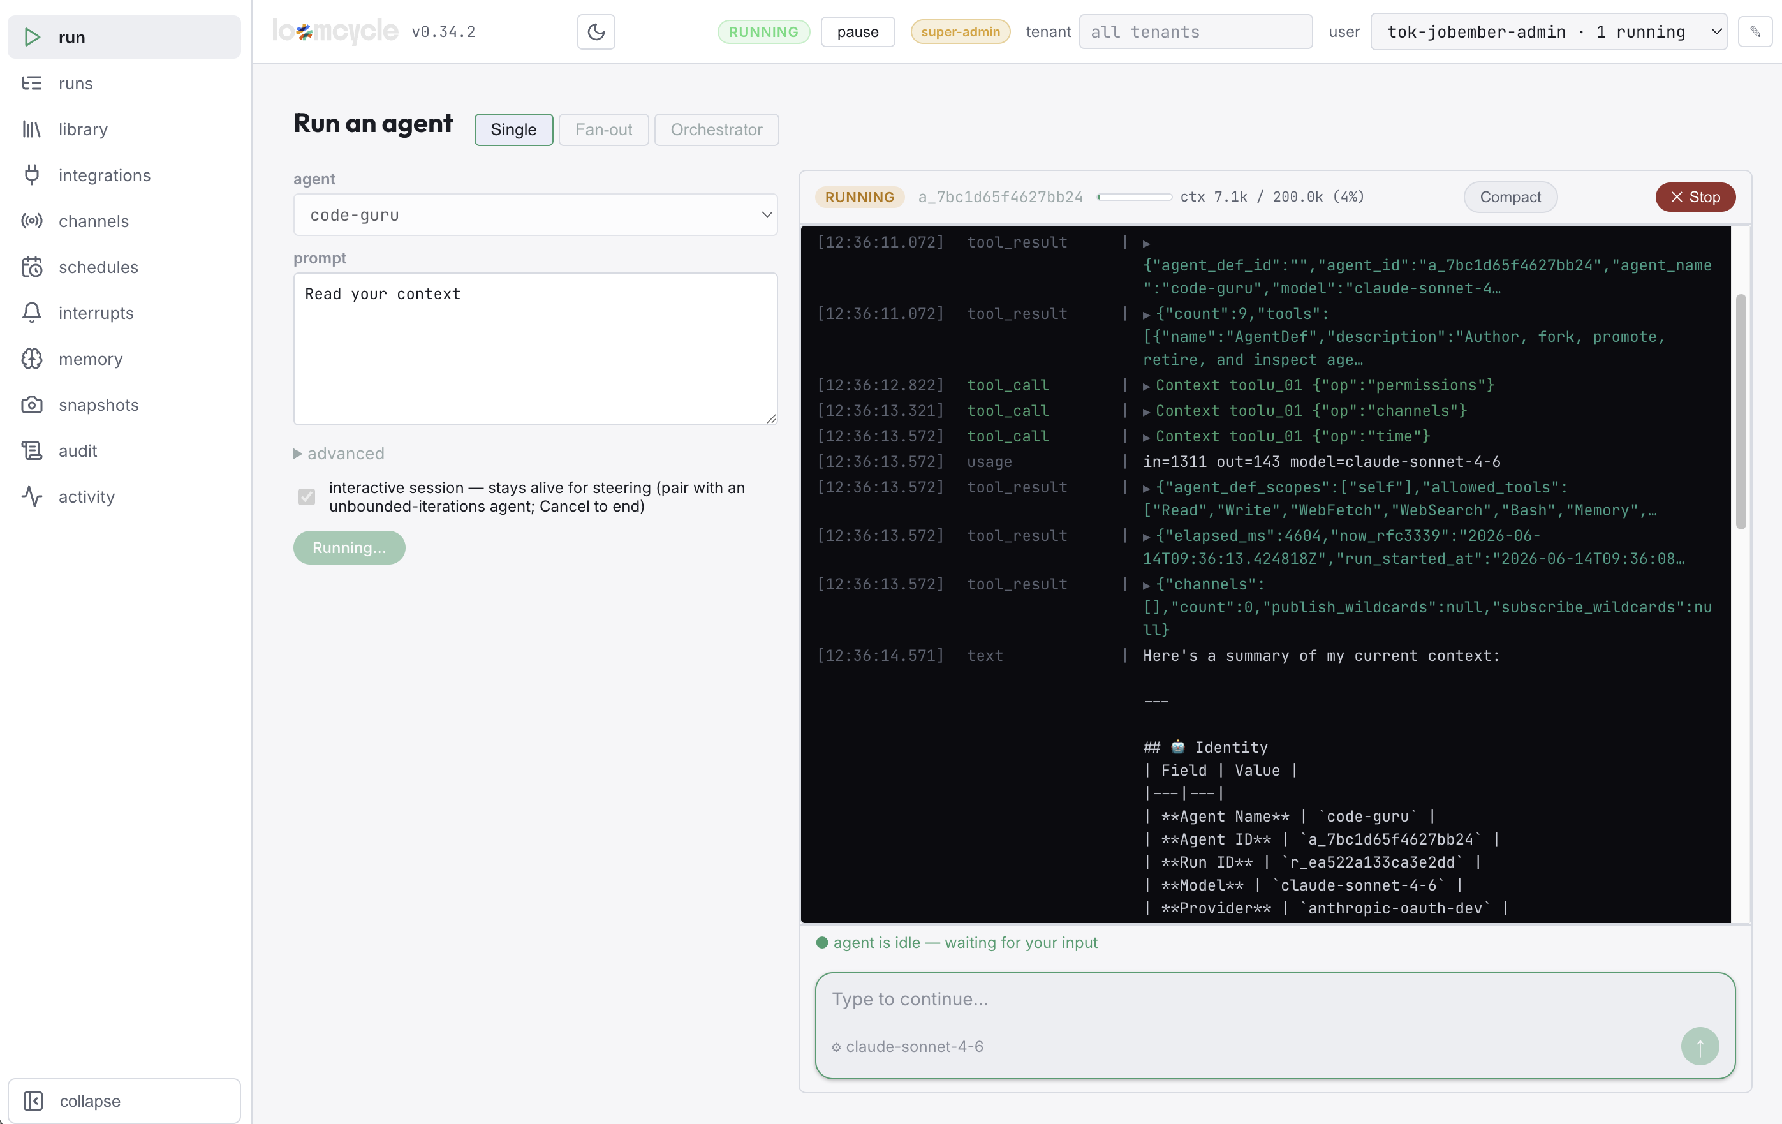The image size is (1782, 1124).
Task: Open the activity pulse icon
Action: point(32,496)
